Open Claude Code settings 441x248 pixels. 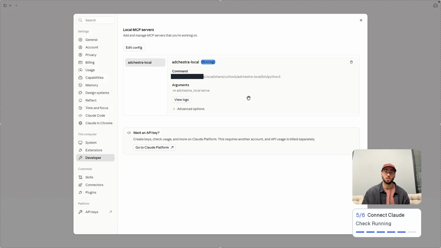pos(96,115)
